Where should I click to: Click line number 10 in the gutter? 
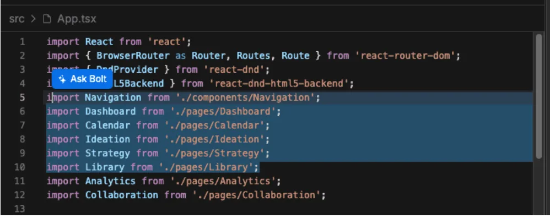tap(20, 167)
